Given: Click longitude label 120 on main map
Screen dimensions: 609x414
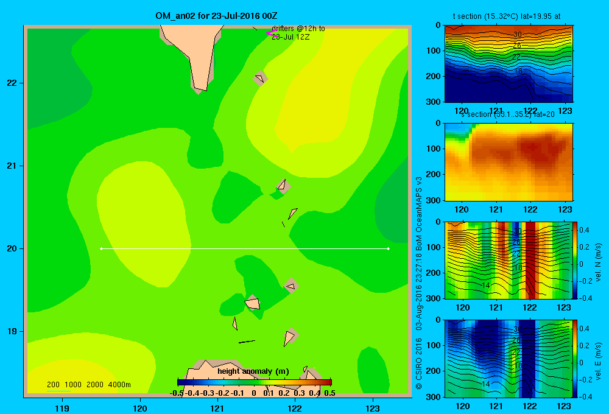Looking at the screenshot, I should click(140, 408).
